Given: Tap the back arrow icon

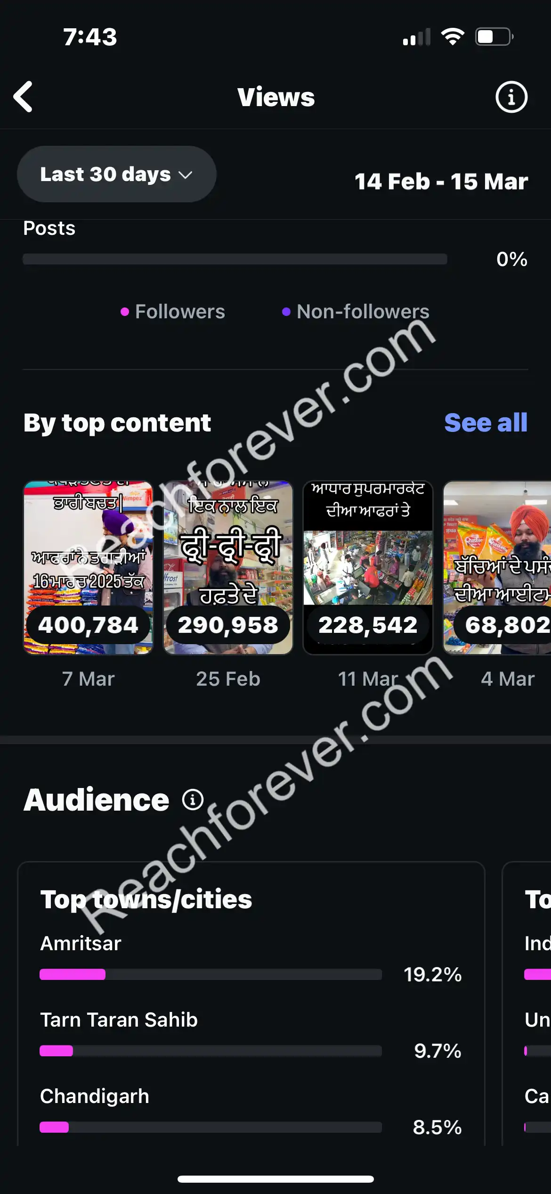Looking at the screenshot, I should pos(23,97).
